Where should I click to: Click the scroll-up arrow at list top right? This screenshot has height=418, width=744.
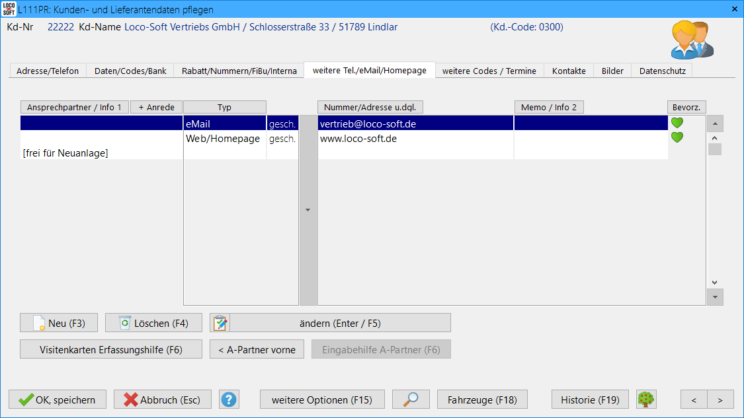coord(715,123)
